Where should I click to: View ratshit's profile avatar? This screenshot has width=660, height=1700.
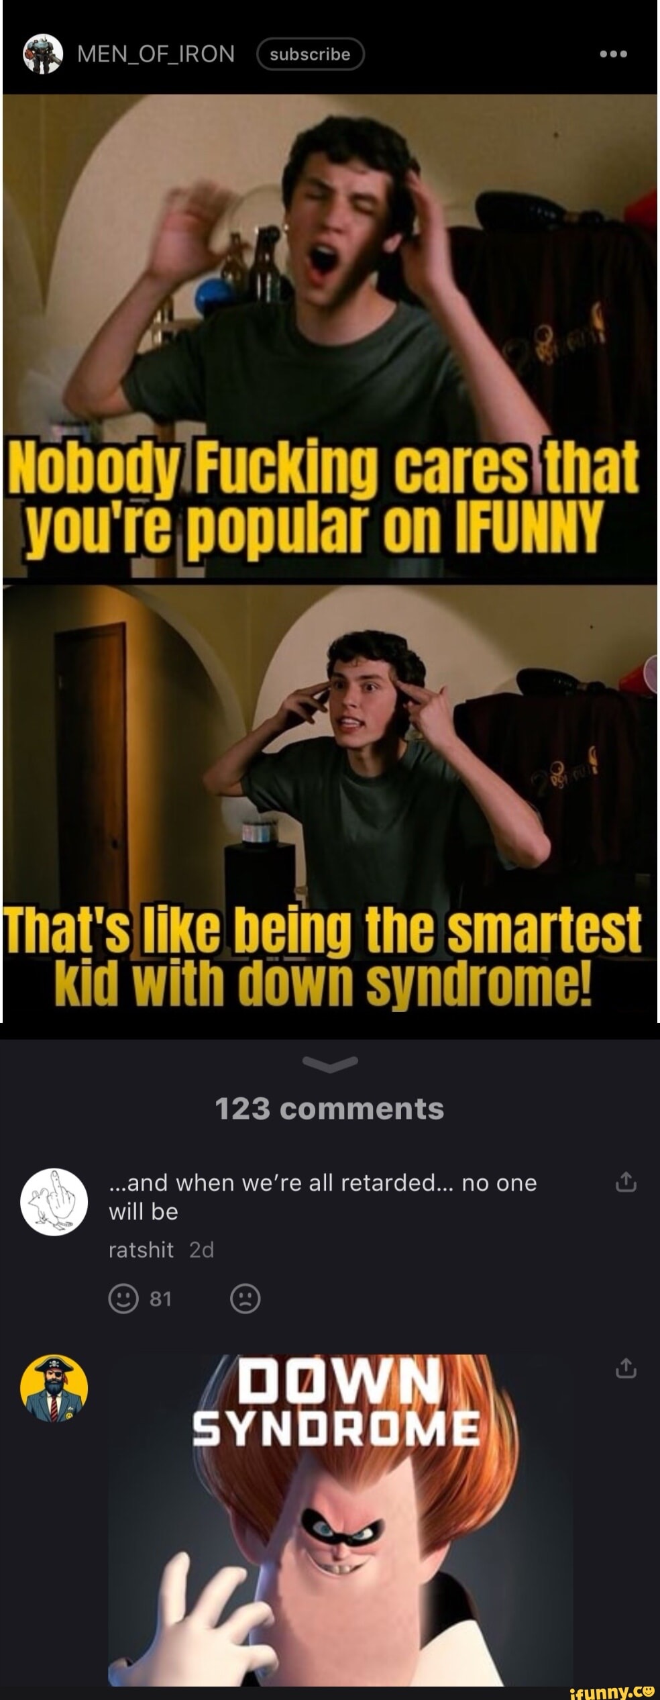(54, 1202)
